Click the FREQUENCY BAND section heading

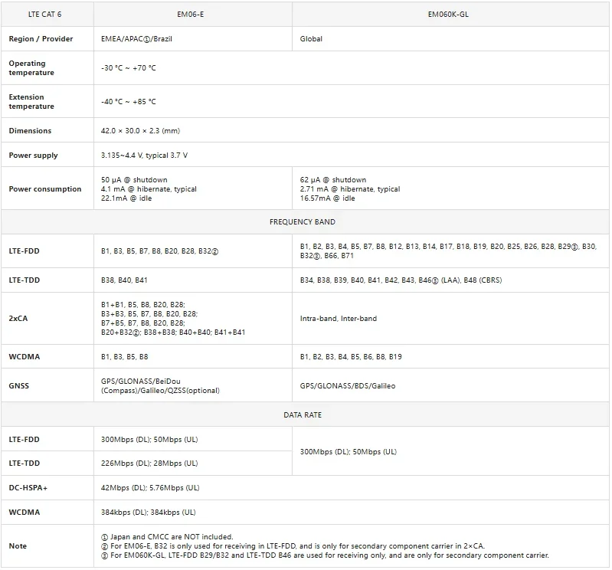(303, 222)
